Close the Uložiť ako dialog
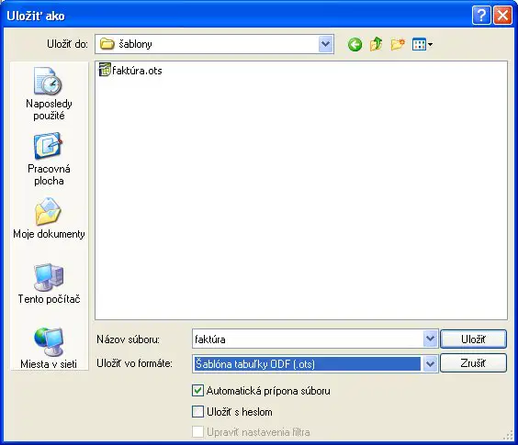This screenshot has width=518, height=445. point(502,16)
